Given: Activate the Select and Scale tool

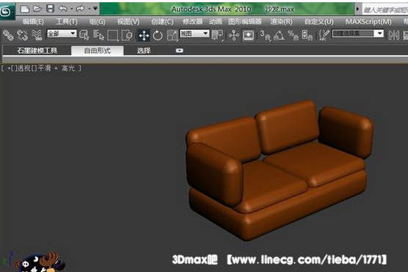Looking at the screenshot, I should (x=172, y=35).
